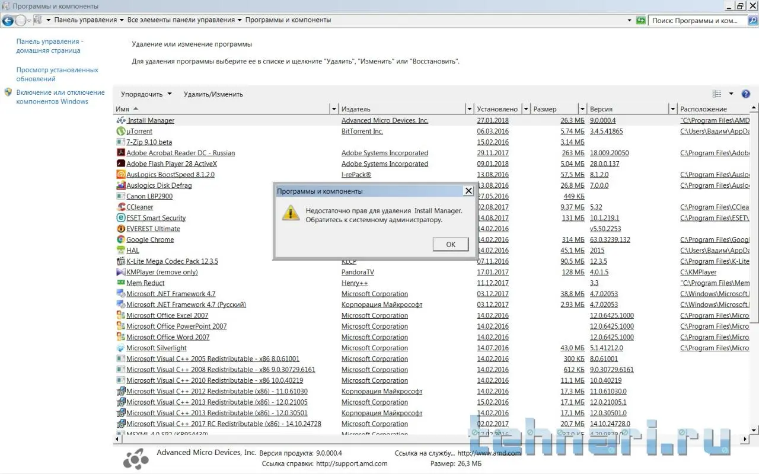759x474 pixels.
Task: Expand the arrow after Панель управления breadcrumb
Action: click(122, 20)
